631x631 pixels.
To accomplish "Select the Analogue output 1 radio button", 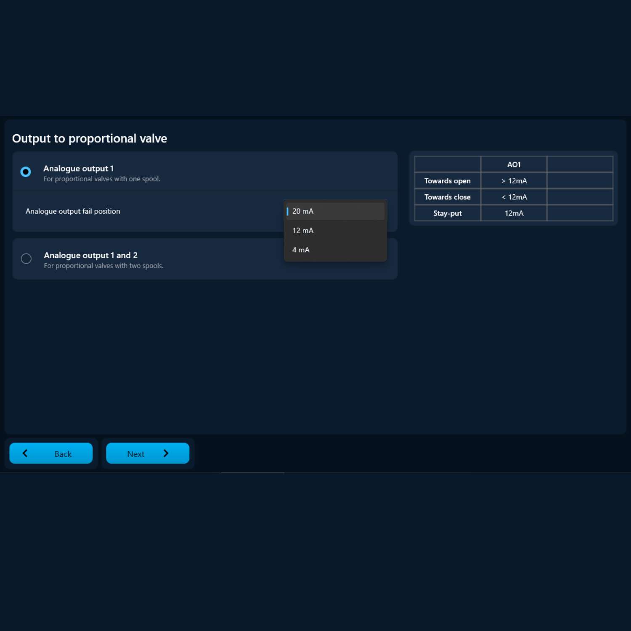I will click(26, 172).
